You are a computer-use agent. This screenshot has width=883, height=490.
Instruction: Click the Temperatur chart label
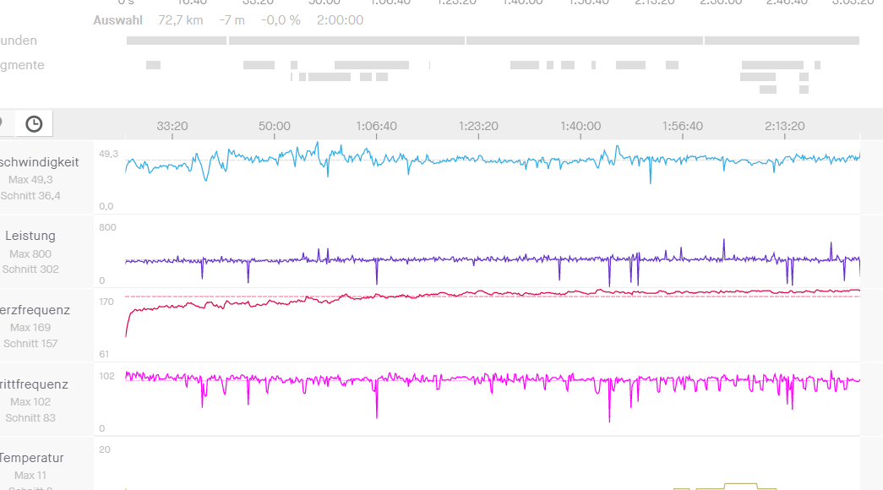[34, 459]
